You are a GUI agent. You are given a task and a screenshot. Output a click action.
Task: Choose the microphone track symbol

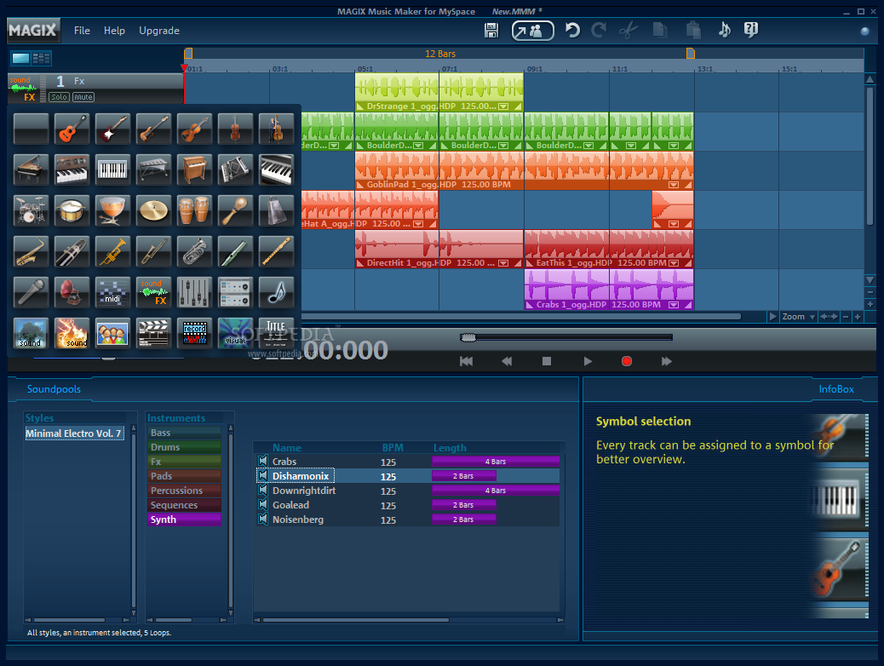(31, 292)
